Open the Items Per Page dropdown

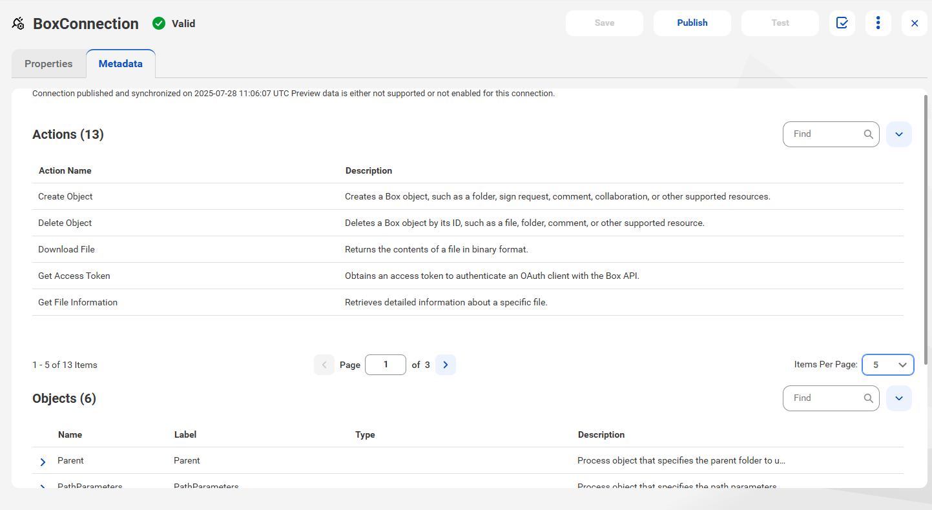point(888,365)
